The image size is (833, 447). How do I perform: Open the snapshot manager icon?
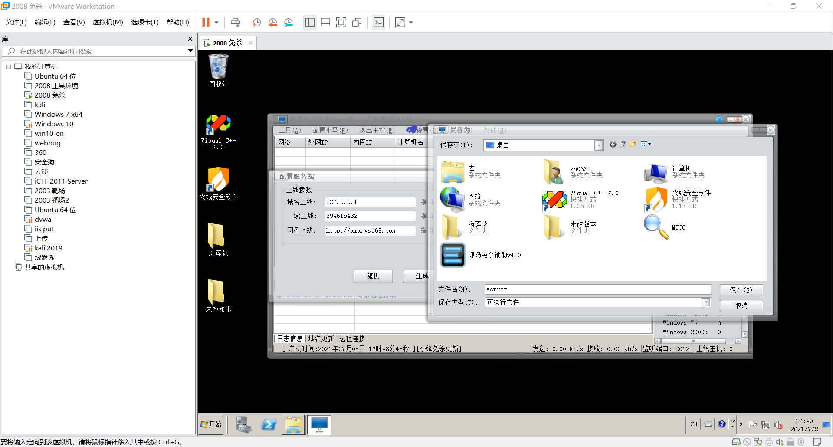(288, 22)
